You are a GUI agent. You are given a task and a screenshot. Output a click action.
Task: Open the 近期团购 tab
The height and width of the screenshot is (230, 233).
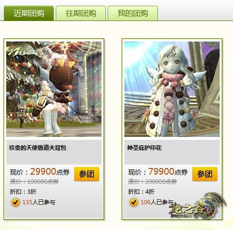29,13
